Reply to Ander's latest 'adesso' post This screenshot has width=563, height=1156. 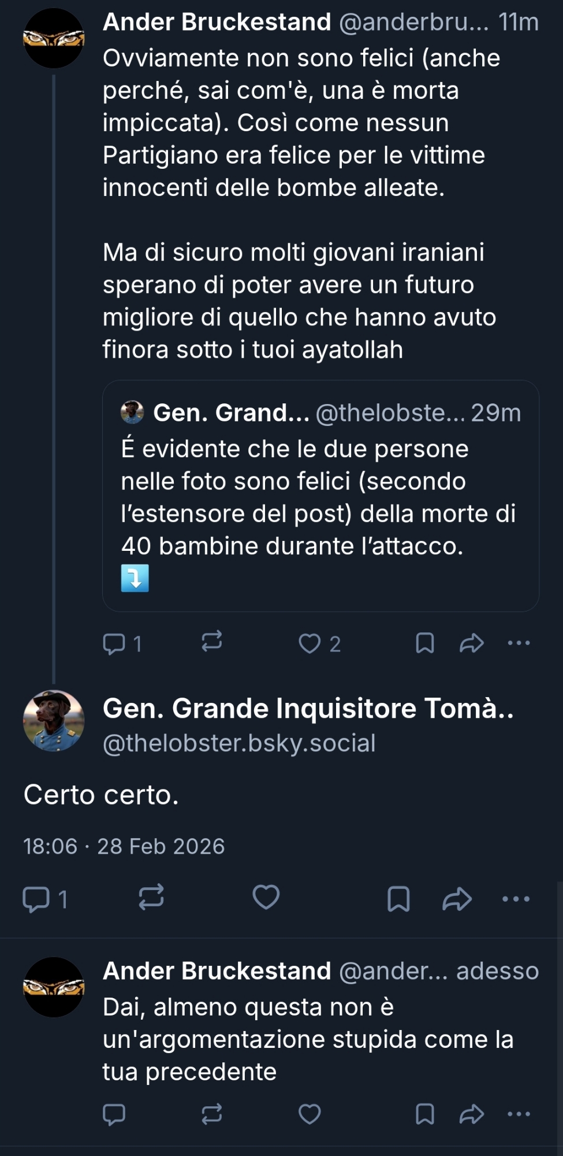[114, 1114]
